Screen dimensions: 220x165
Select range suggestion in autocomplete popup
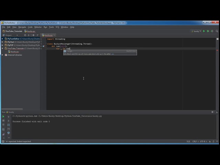click(100, 51)
